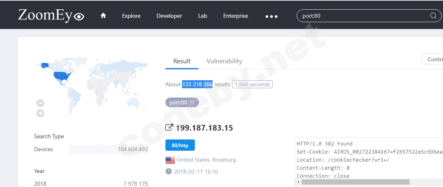This screenshot has height=187, width=443.
Task: Click the left arrow of the response scrollbar
Action: 298,182
